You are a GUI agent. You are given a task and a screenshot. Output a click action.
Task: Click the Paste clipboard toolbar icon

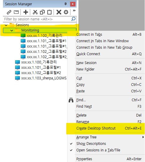49,12
